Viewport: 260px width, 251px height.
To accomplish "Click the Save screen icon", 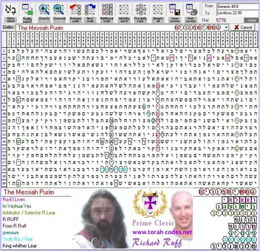I will [175, 10].
